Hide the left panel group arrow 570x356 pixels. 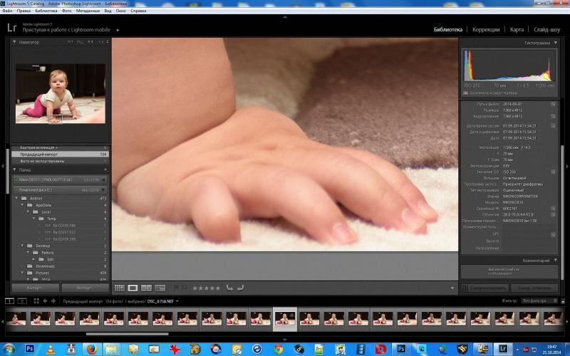[3, 167]
